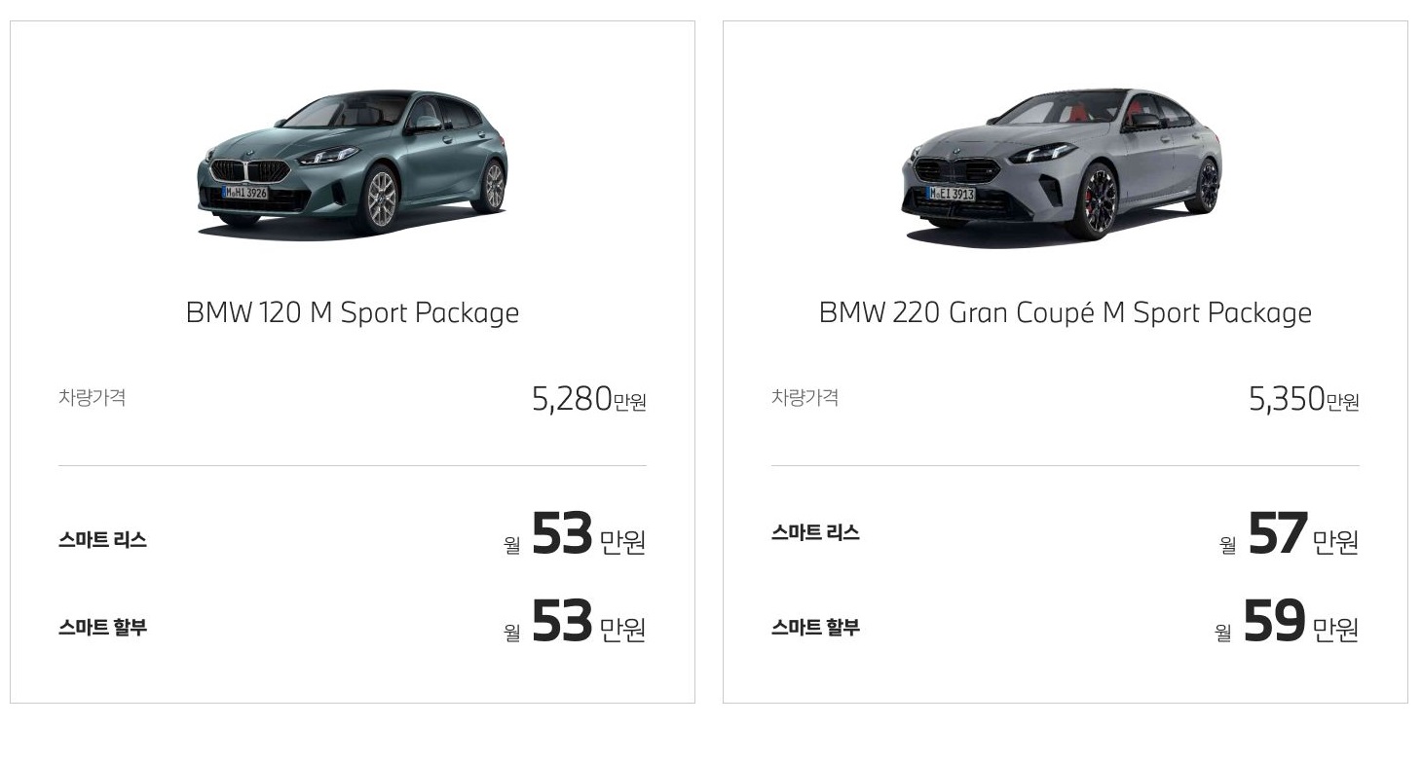The height and width of the screenshot is (762, 1422).
Task: Open BMW 220 Gran Coupé M Sport Package title
Action: [1066, 313]
